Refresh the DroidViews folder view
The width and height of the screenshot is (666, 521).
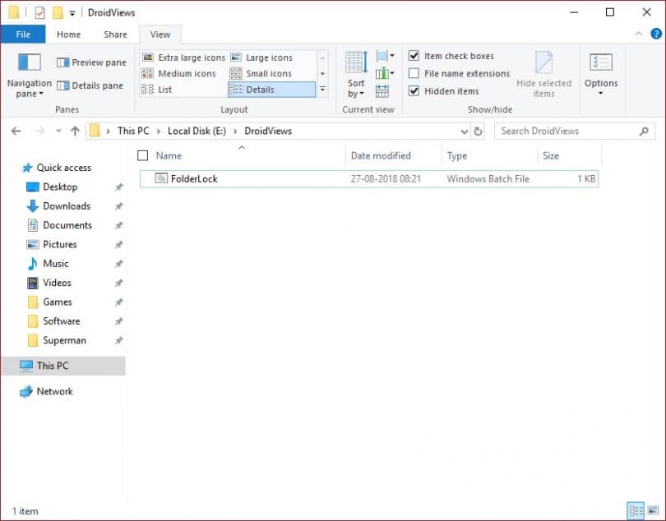point(479,130)
